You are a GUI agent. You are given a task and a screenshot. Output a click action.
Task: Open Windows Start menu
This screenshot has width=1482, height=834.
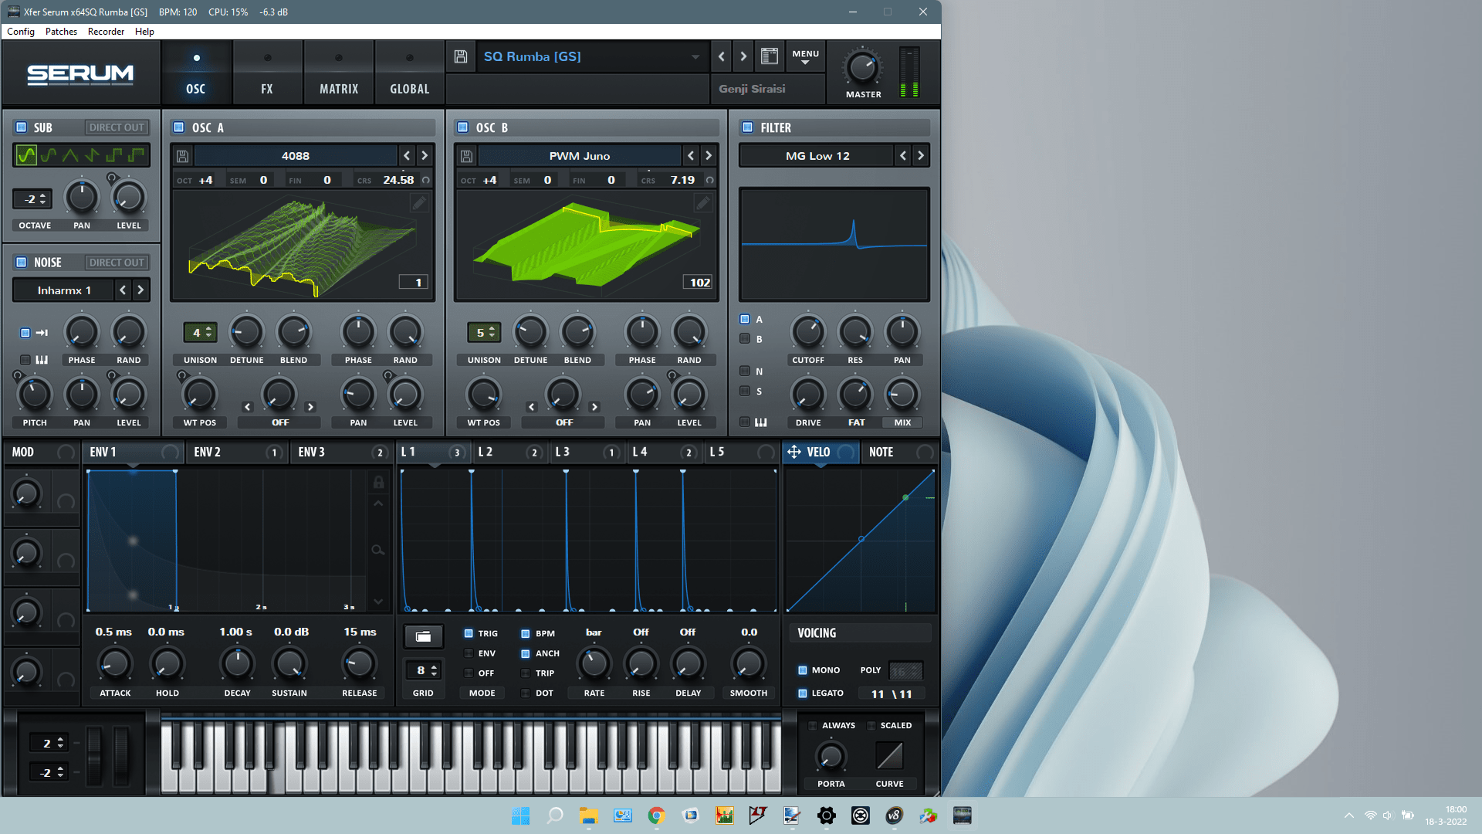pos(520,815)
